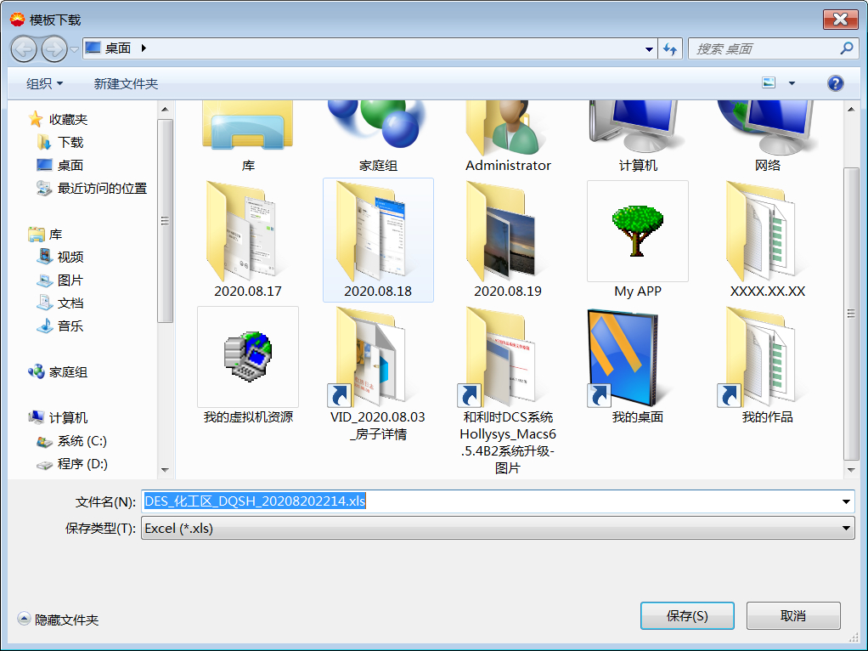Click the Back navigation arrow
Screen dimensions: 868x651
coord(24,48)
